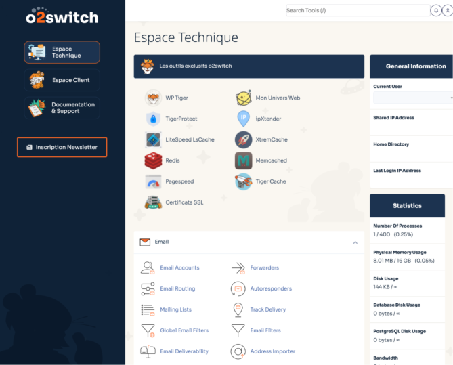Click the Email Filters funnel icon

238,330
